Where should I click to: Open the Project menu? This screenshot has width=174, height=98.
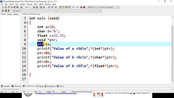tap(23, 4)
